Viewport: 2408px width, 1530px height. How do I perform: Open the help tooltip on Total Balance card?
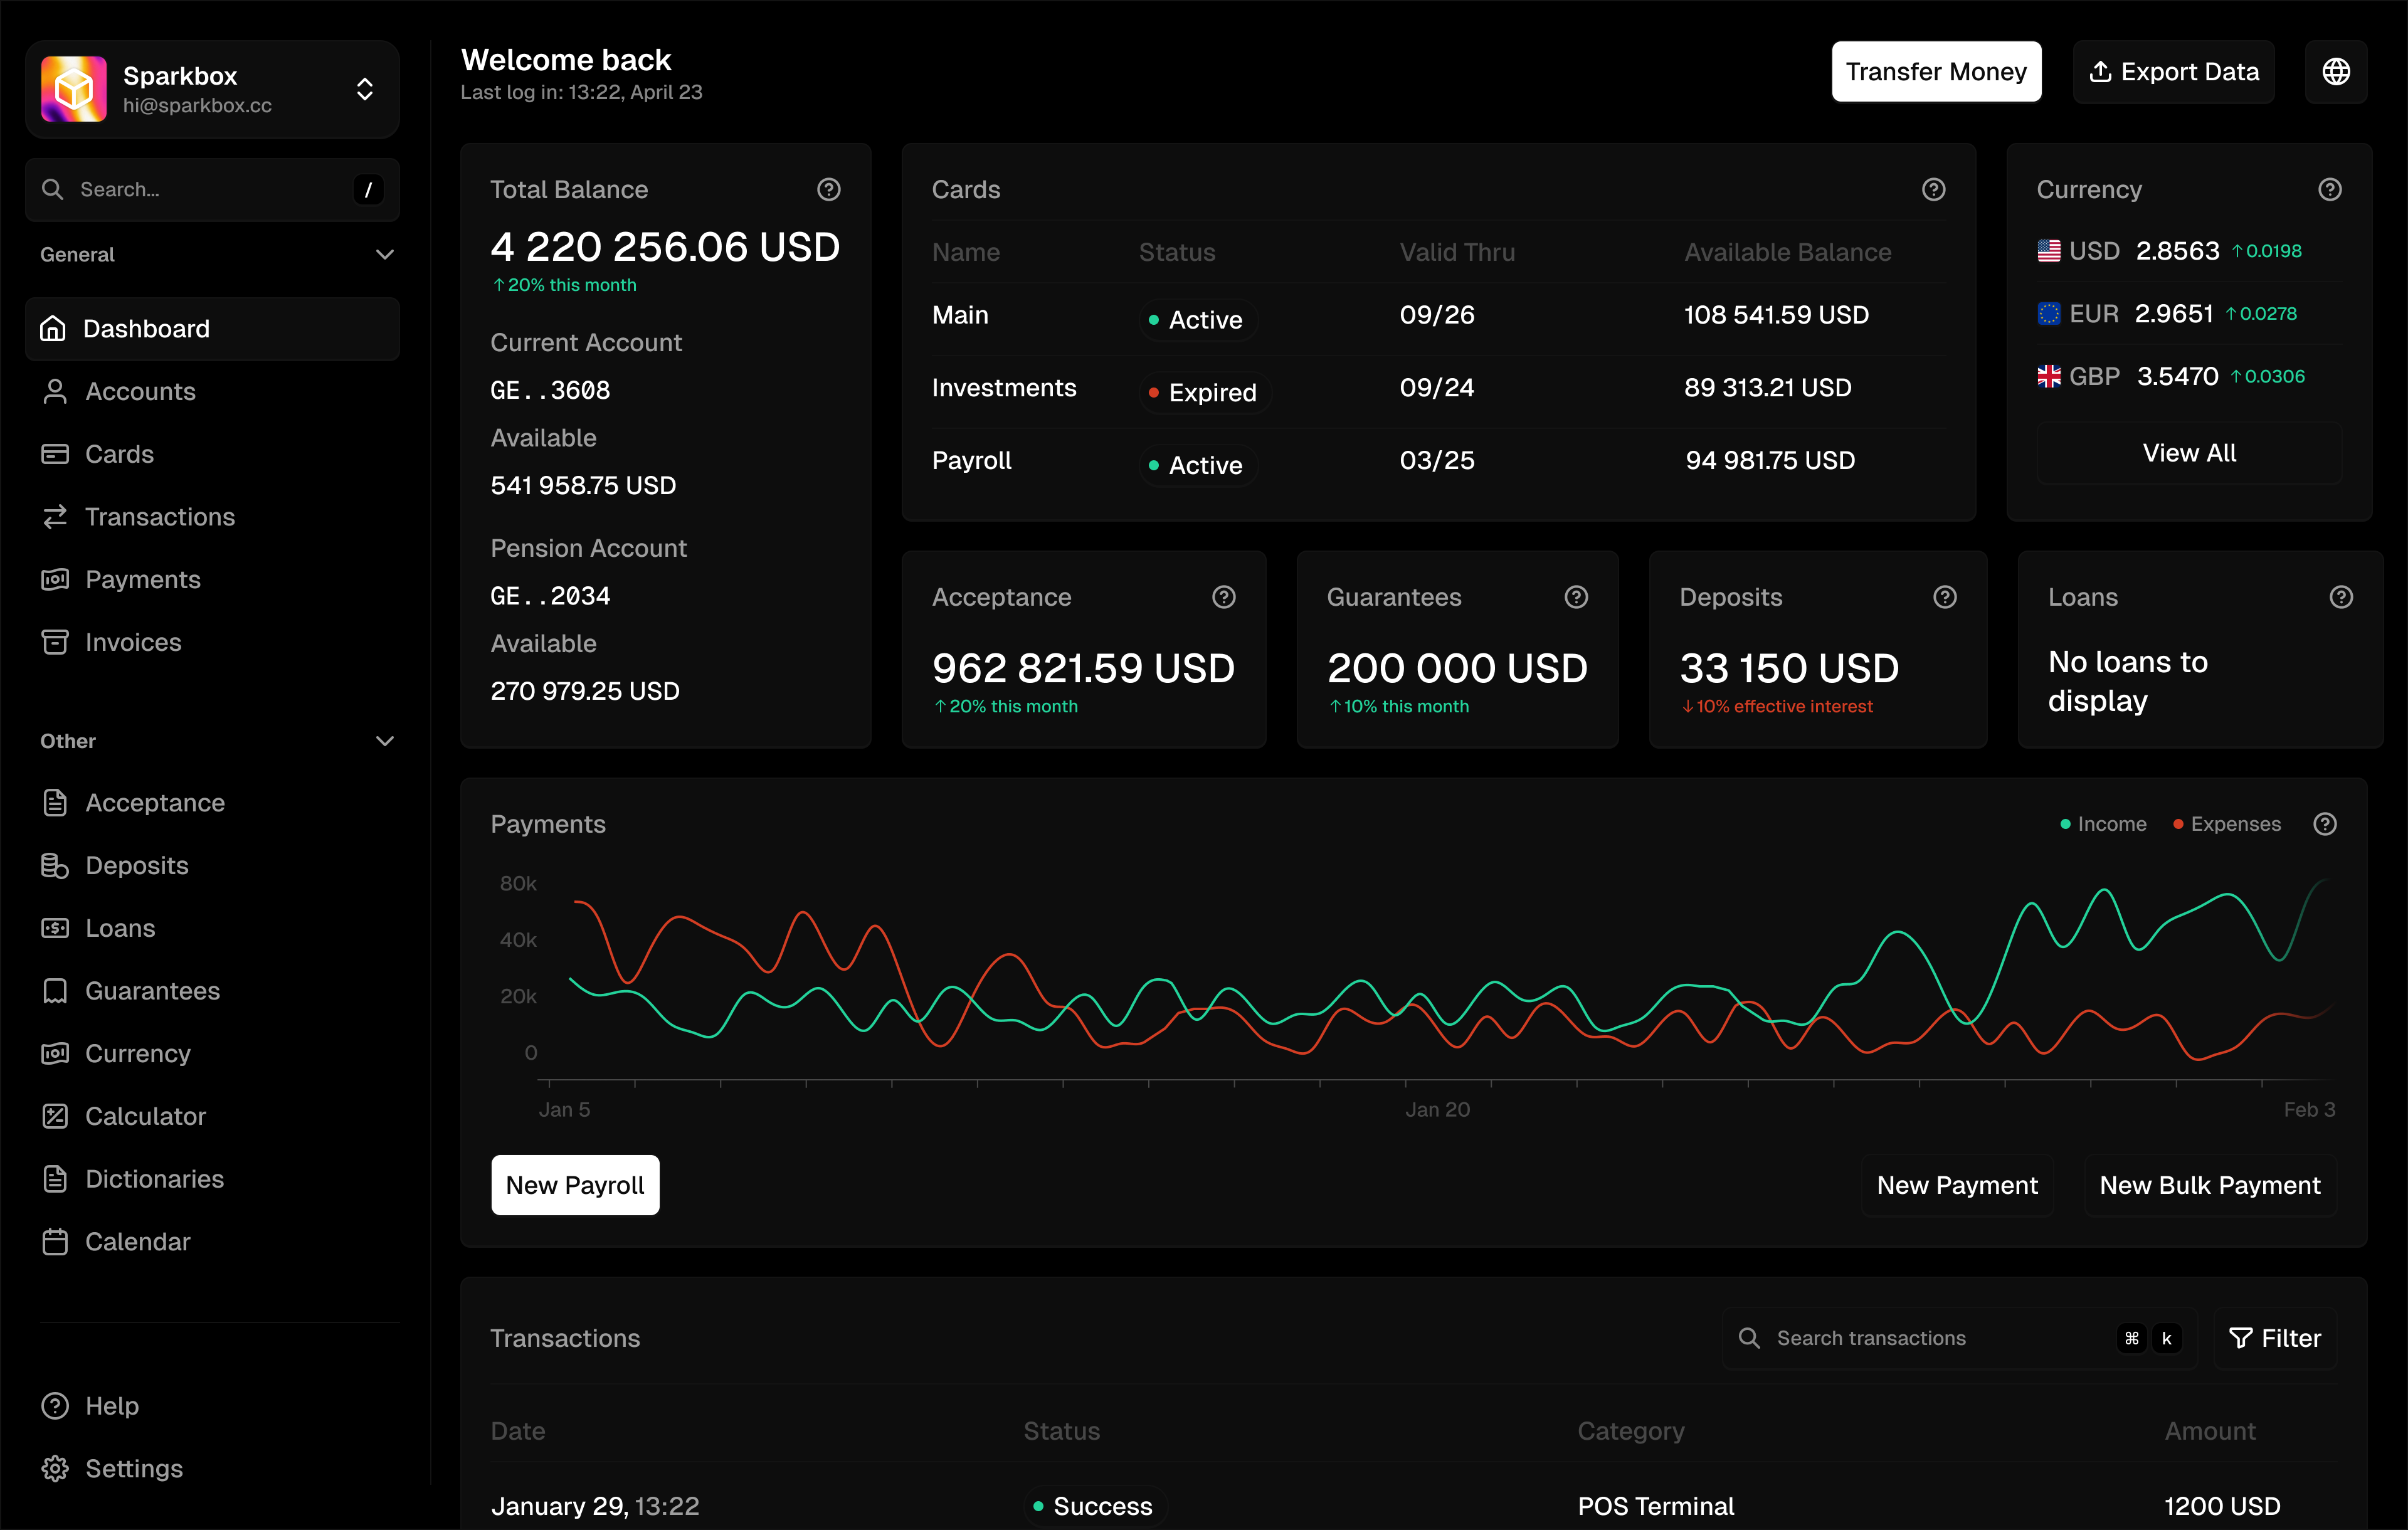tap(829, 189)
